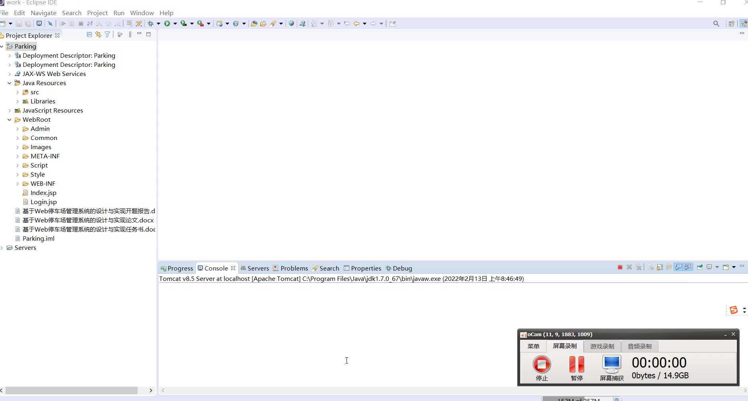This screenshot has height=401, width=748.
Task: Click oCam screen capture button (屏幕捕获)
Action: [612, 368]
